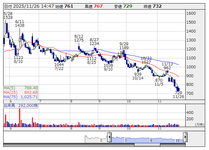The image size is (209, 150).
Task: Click the 1600 price axis label
Action: [x=191, y=13]
